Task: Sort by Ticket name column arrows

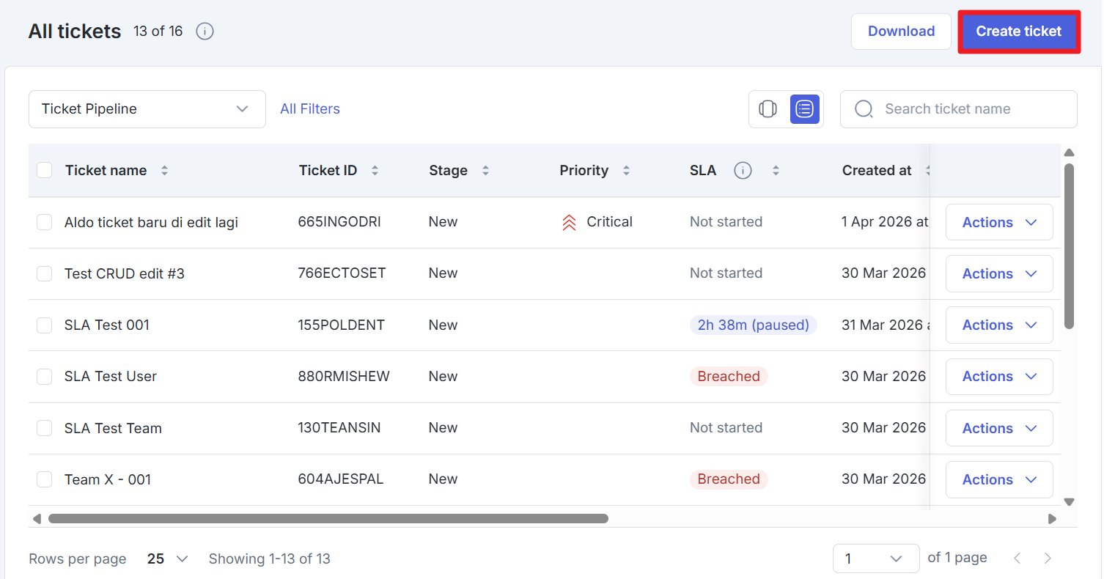Action: 164,171
